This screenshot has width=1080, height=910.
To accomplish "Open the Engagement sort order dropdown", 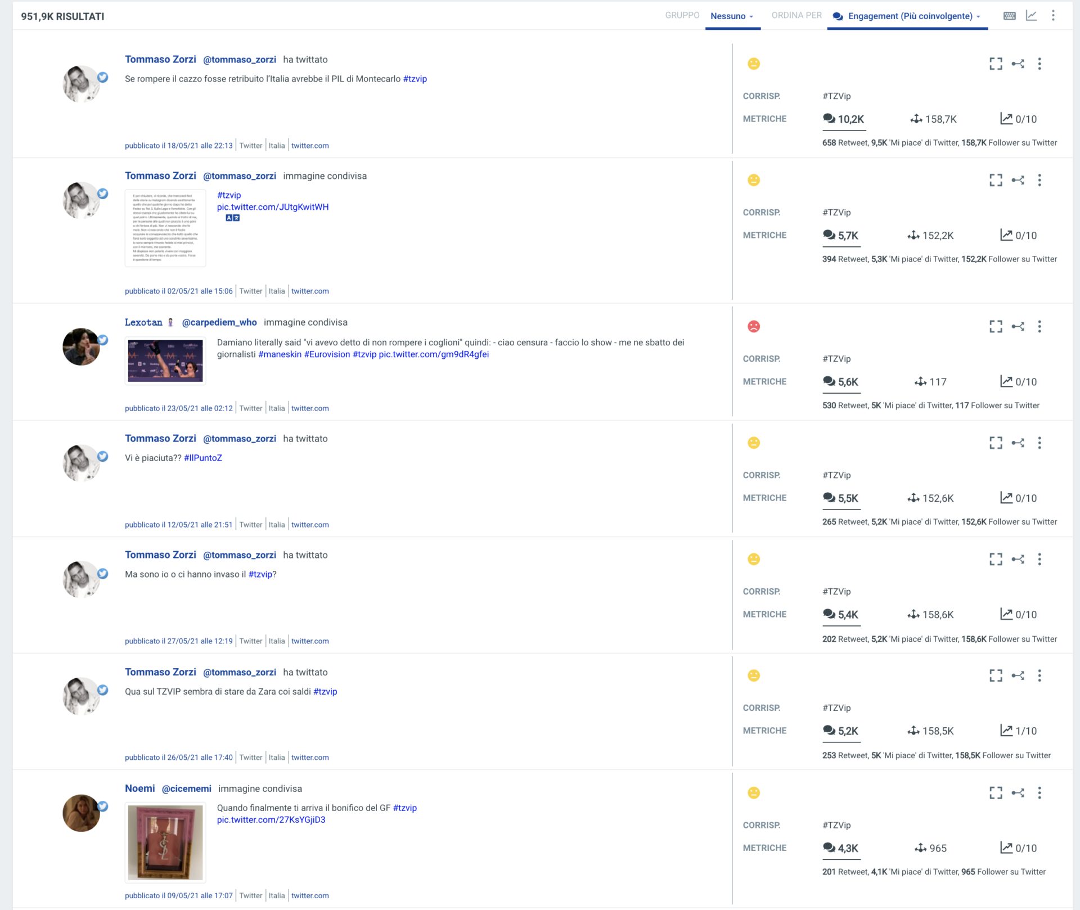I will pos(907,16).
